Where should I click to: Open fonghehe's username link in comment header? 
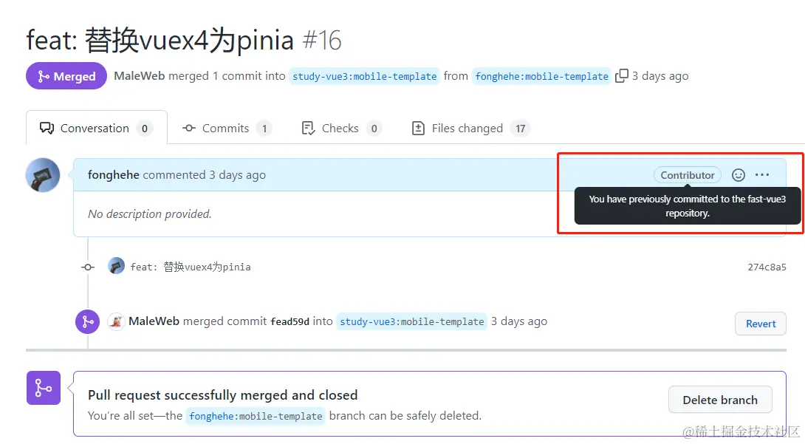point(114,174)
